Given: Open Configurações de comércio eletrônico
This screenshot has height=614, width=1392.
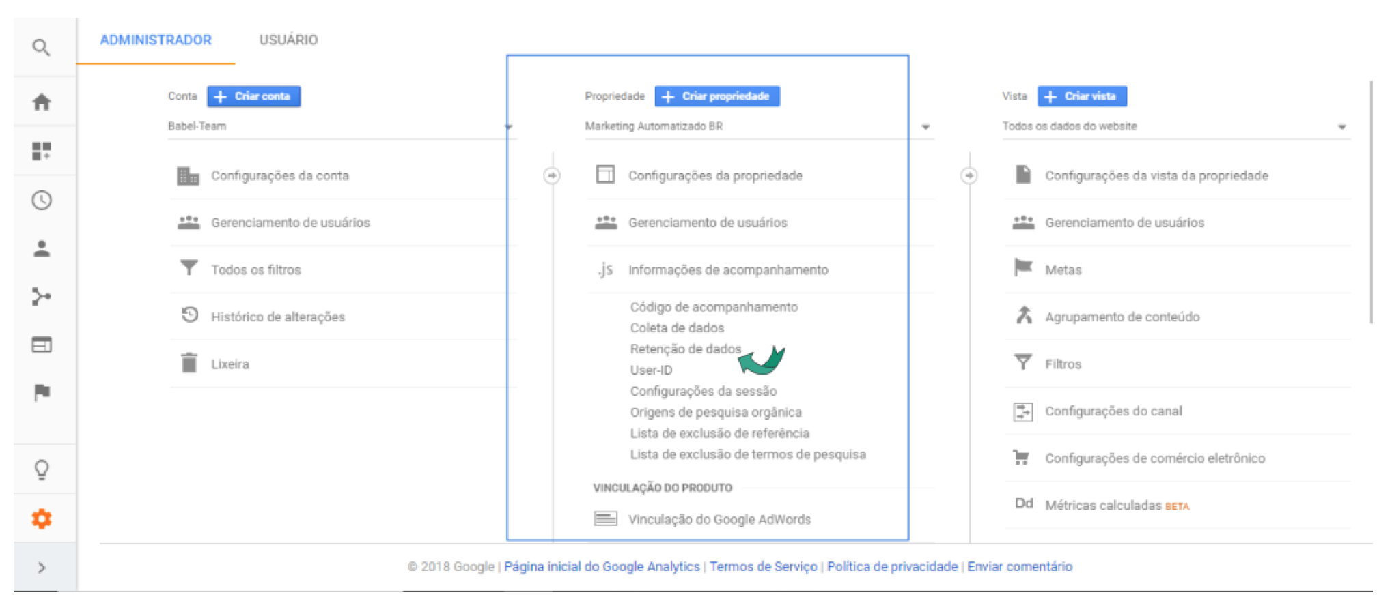Looking at the screenshot, I should (1155, 458).
